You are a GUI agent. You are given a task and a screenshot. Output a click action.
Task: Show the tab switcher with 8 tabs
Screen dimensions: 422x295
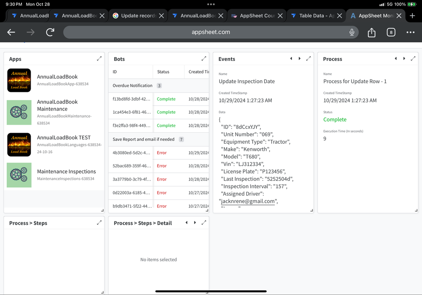click(391, 32)
